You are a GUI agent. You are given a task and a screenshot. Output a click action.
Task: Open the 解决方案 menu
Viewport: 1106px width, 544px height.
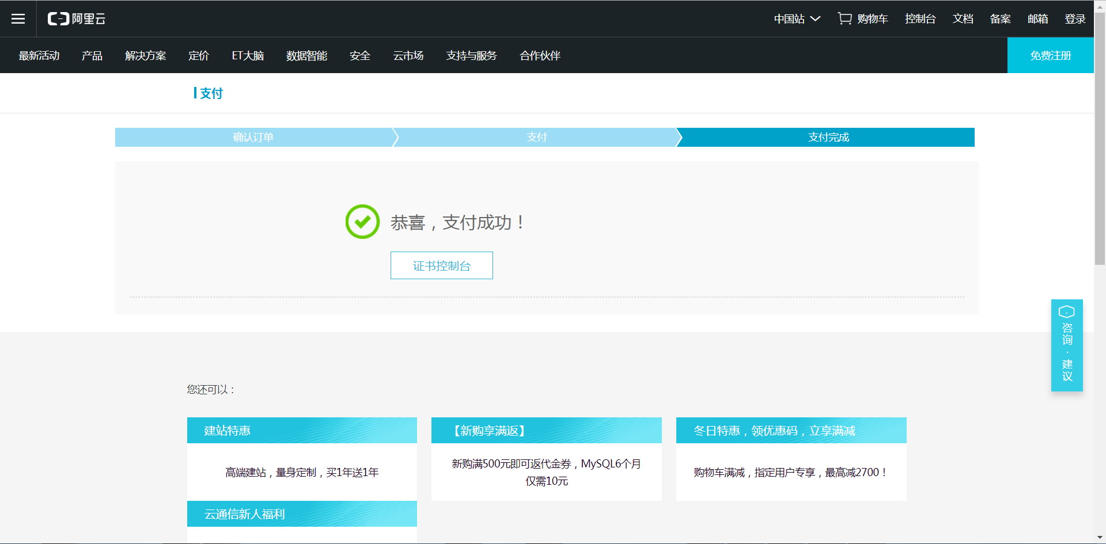146,56
